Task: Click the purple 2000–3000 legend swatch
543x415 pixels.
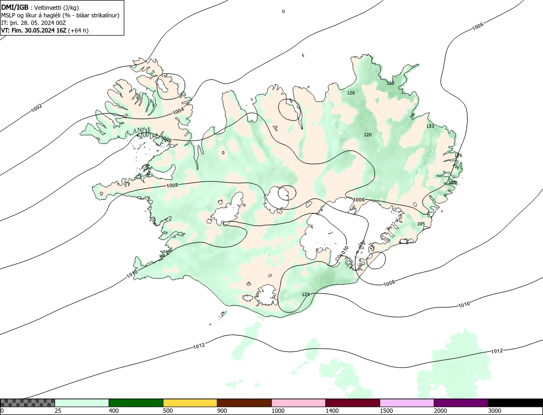Action: (461, 403)
